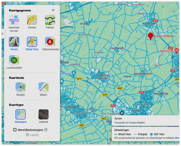
Task: Select the Standaard map type
Action: pyautogui.click(x=20, y=114)
